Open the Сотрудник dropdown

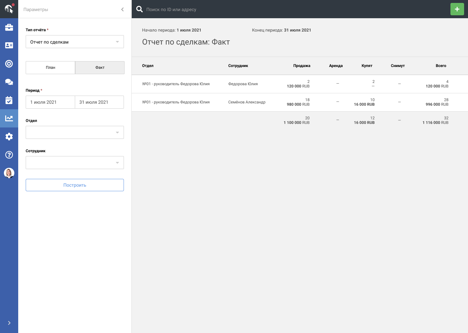point(75,163)
